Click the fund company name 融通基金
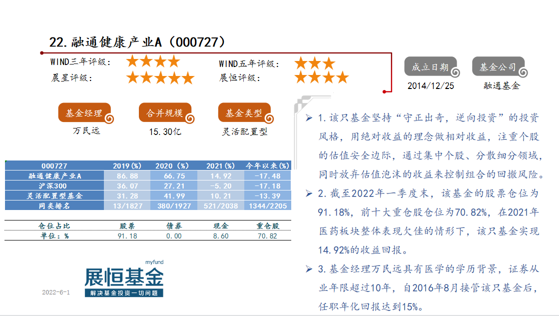The height and width of the screenshot is (316, 559). click(502, 86)
